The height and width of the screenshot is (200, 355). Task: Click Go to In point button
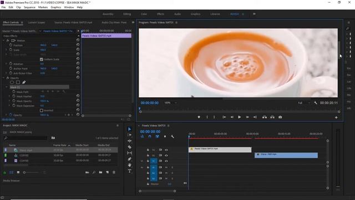(224, 117)
